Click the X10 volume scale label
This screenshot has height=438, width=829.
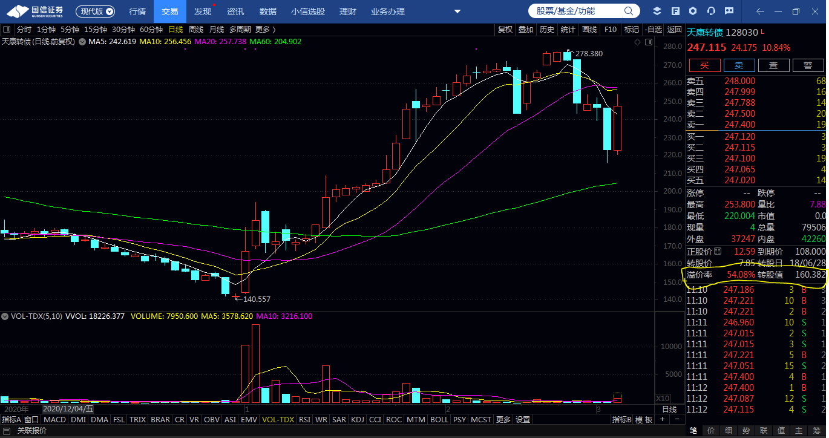(x=663, y=399)
